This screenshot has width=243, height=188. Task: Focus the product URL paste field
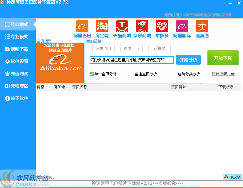point(132,60)
